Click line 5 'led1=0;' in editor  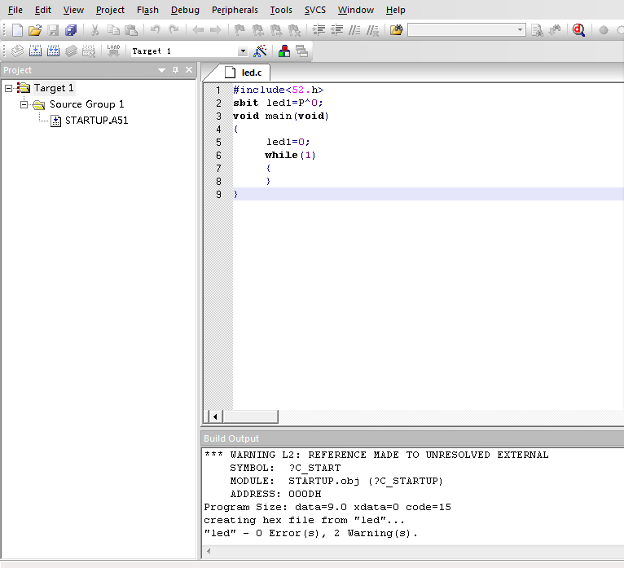[x=288, y=142]
